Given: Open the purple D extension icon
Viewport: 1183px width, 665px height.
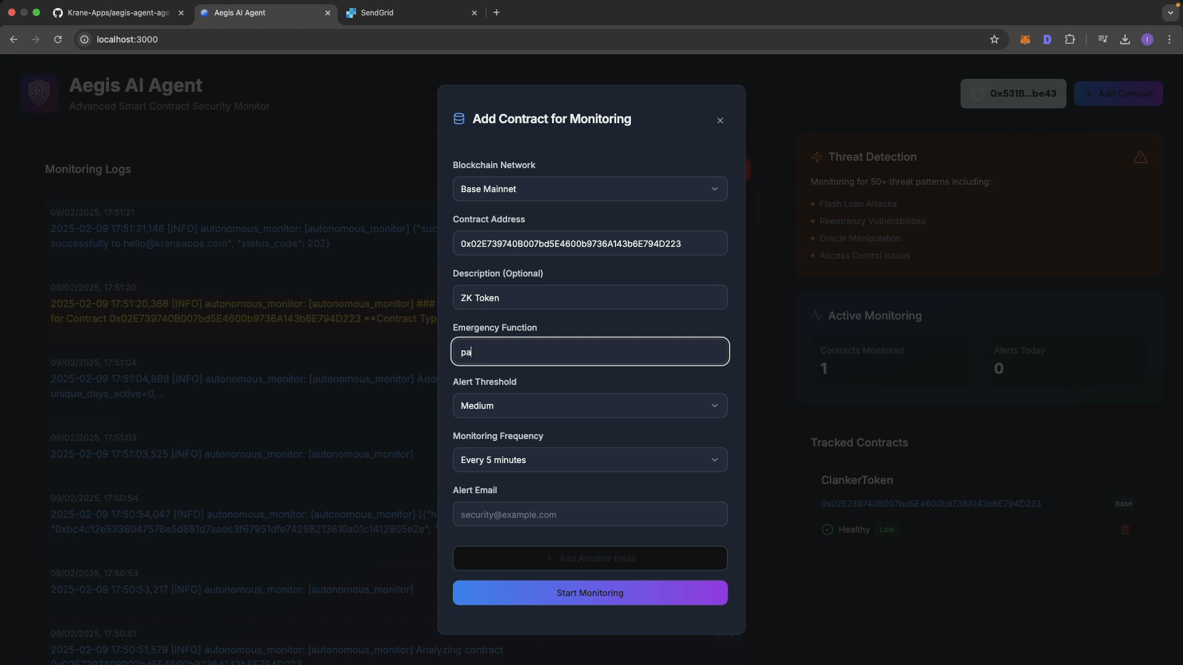Looking at the screenshot, I should [x=1047, y=39].
